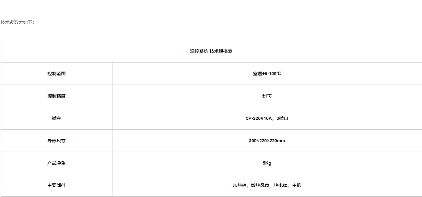Select the 外形尺寸 row label
Image resolution: width=422 pixels, height=197 pixels.
[56, 141]
